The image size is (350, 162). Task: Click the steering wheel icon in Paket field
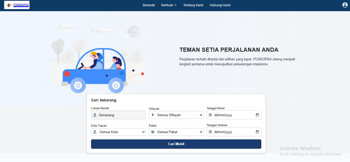153,132
